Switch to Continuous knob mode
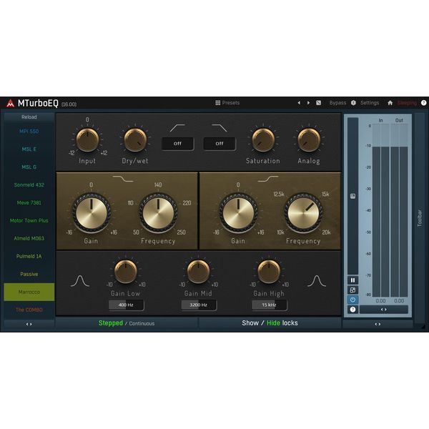429x429 pixels. click(142, 324)
